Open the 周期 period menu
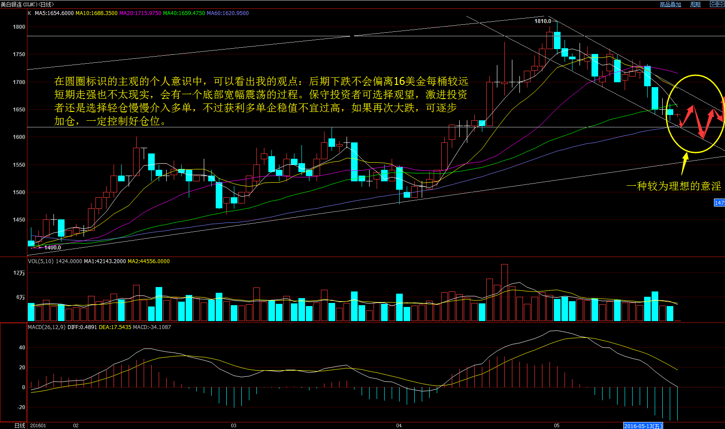725x429 pixels. pyautogui.click(x=695, y=4)
